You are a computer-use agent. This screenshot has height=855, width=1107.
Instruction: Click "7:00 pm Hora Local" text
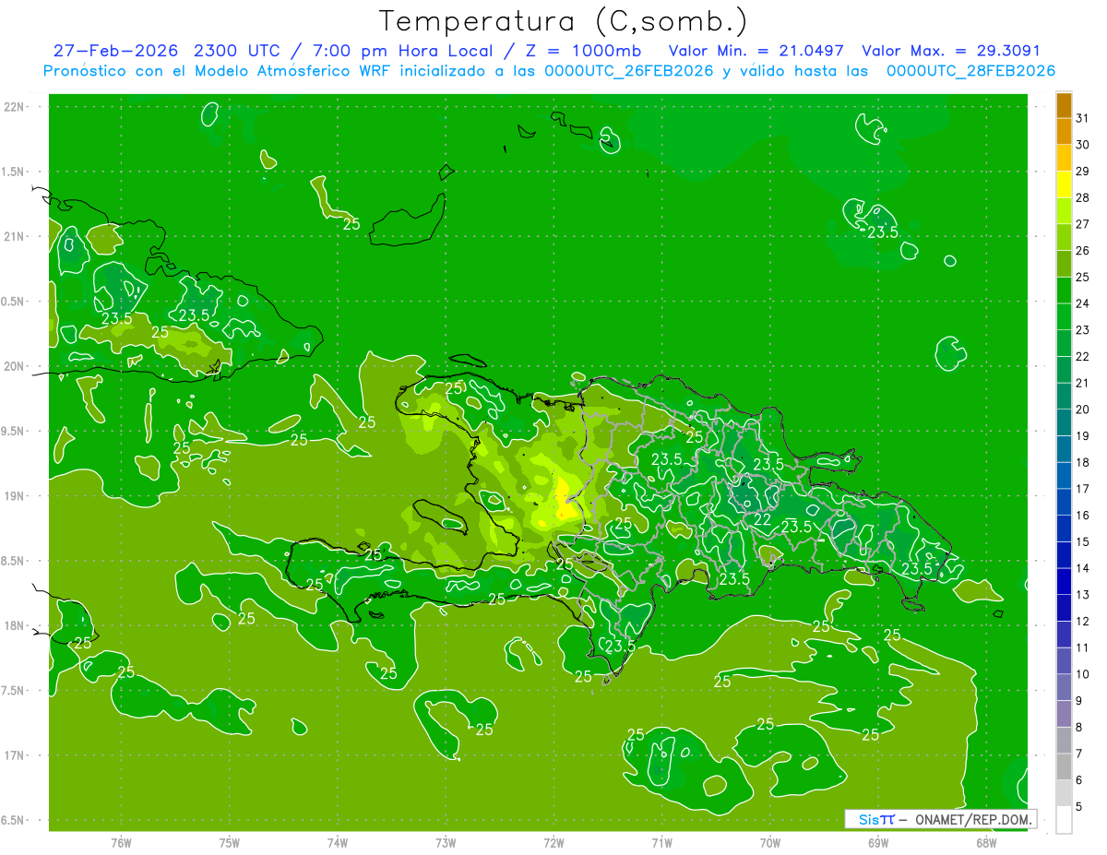(404, 51)
